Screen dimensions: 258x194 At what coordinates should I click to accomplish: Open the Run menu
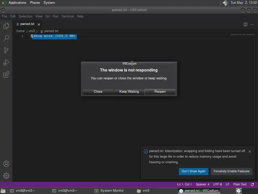(56, 16)
